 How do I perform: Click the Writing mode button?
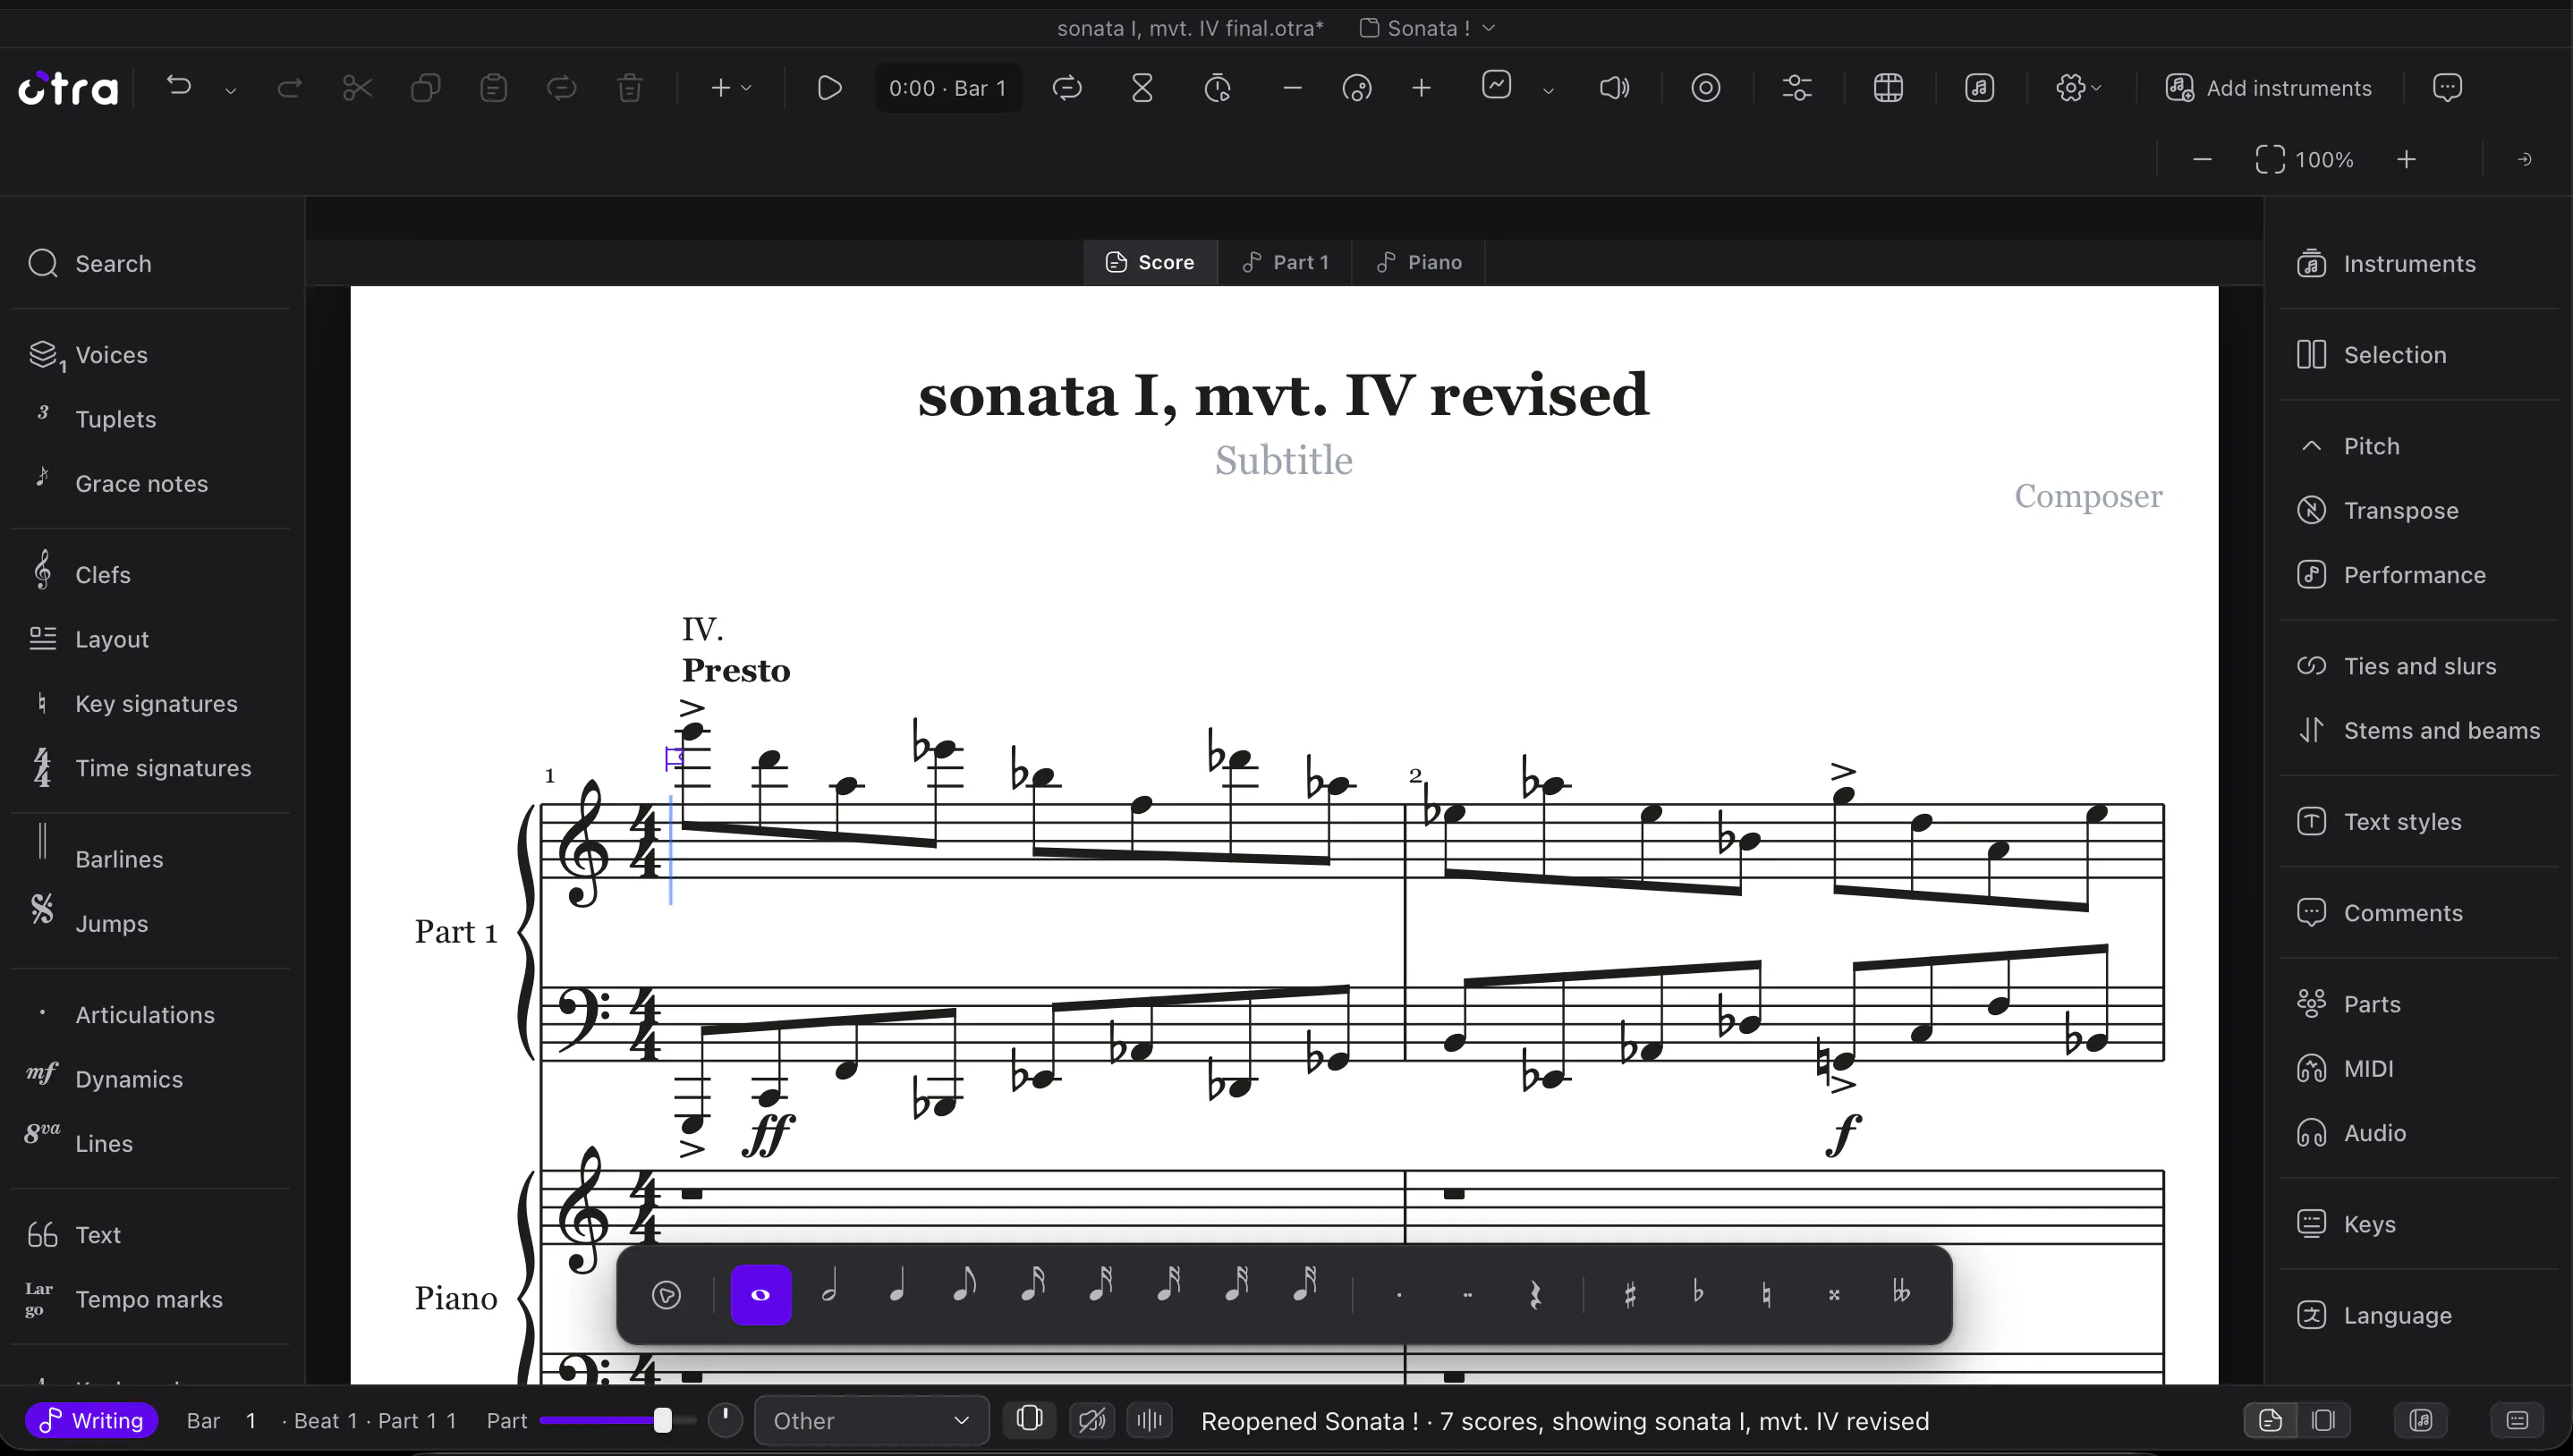tap(92, 1421)
